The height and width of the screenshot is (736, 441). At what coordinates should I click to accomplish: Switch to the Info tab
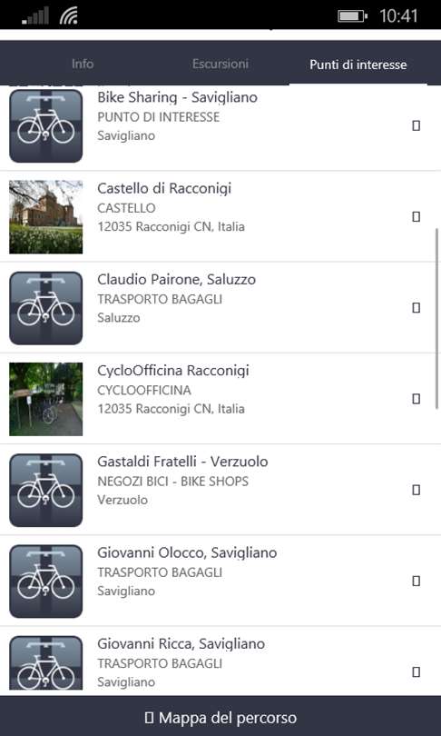[83, 64]
